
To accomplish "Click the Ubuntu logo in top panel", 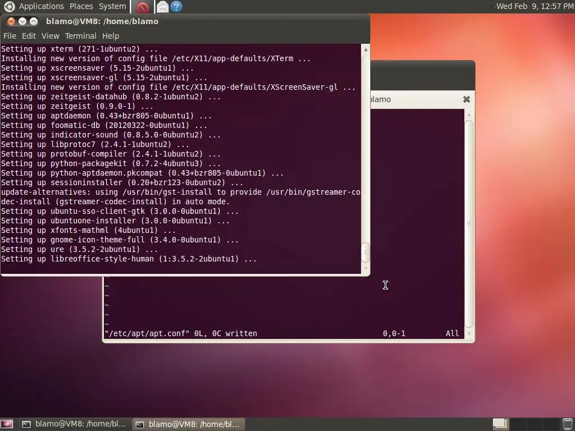I will [9, 6].
